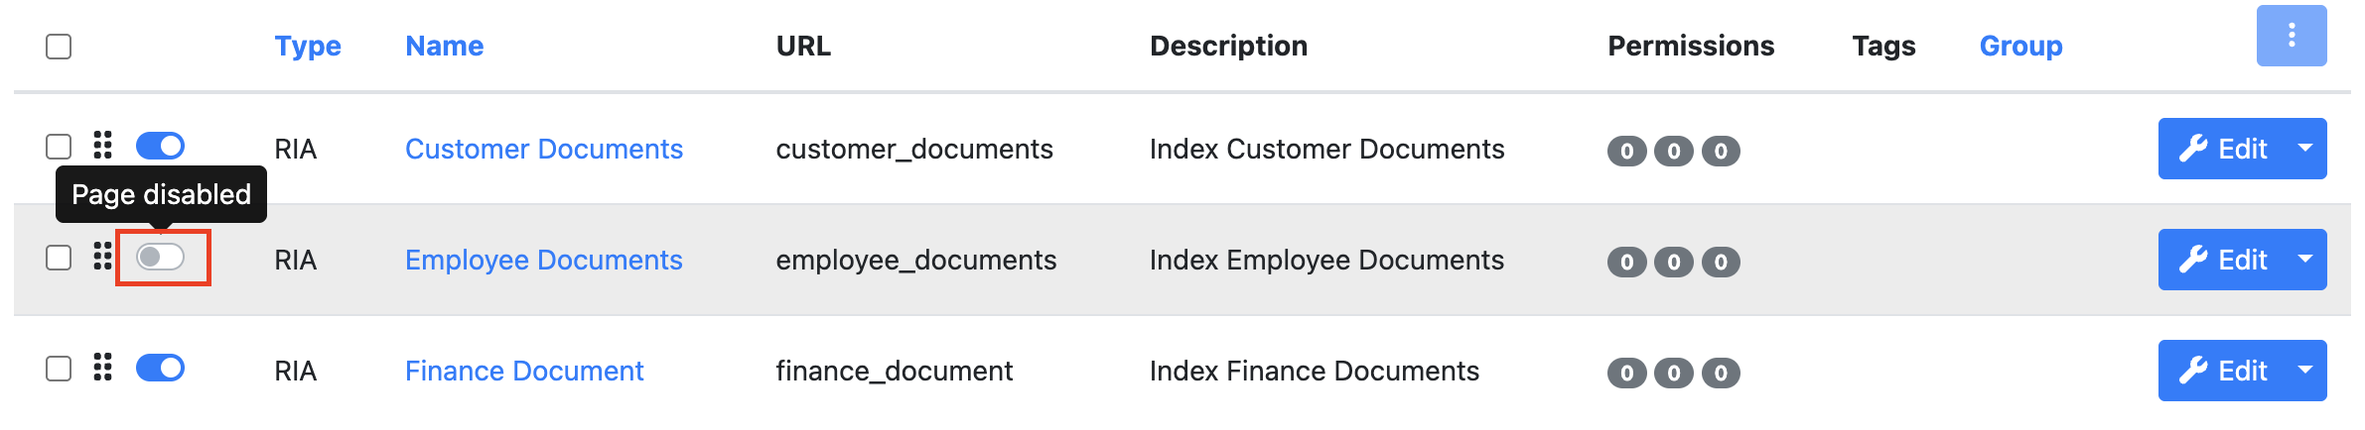This screenshot has height=430, width=2365.
Task: Click first permission badge for Employee Documents
Action: pos(1626,262)
